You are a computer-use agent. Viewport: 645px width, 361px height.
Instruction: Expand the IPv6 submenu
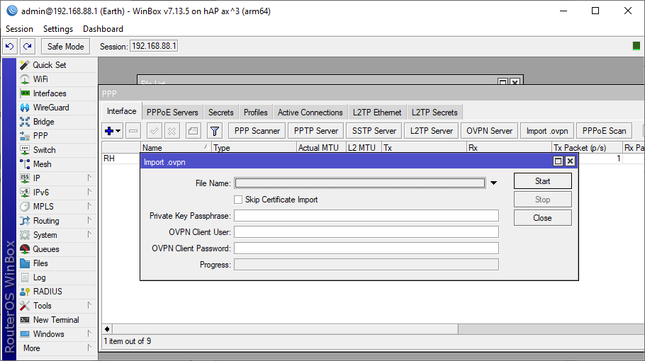tap(89, 192)
